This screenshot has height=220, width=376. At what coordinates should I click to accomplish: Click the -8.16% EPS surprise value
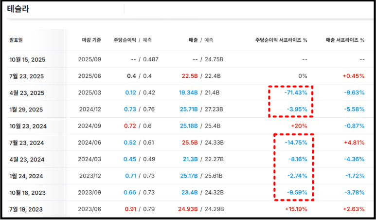point(297,159)
